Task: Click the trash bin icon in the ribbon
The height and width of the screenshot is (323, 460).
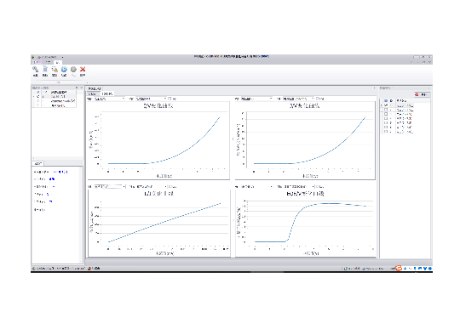Action: pyautogui.click(x=45, y=70)
